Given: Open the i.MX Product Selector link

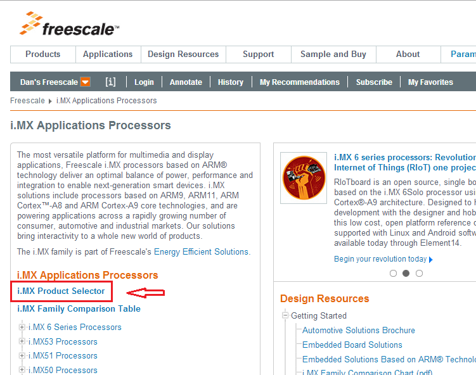Looking at the screenshot, I should pyautogui.click(x=61, y=291).
